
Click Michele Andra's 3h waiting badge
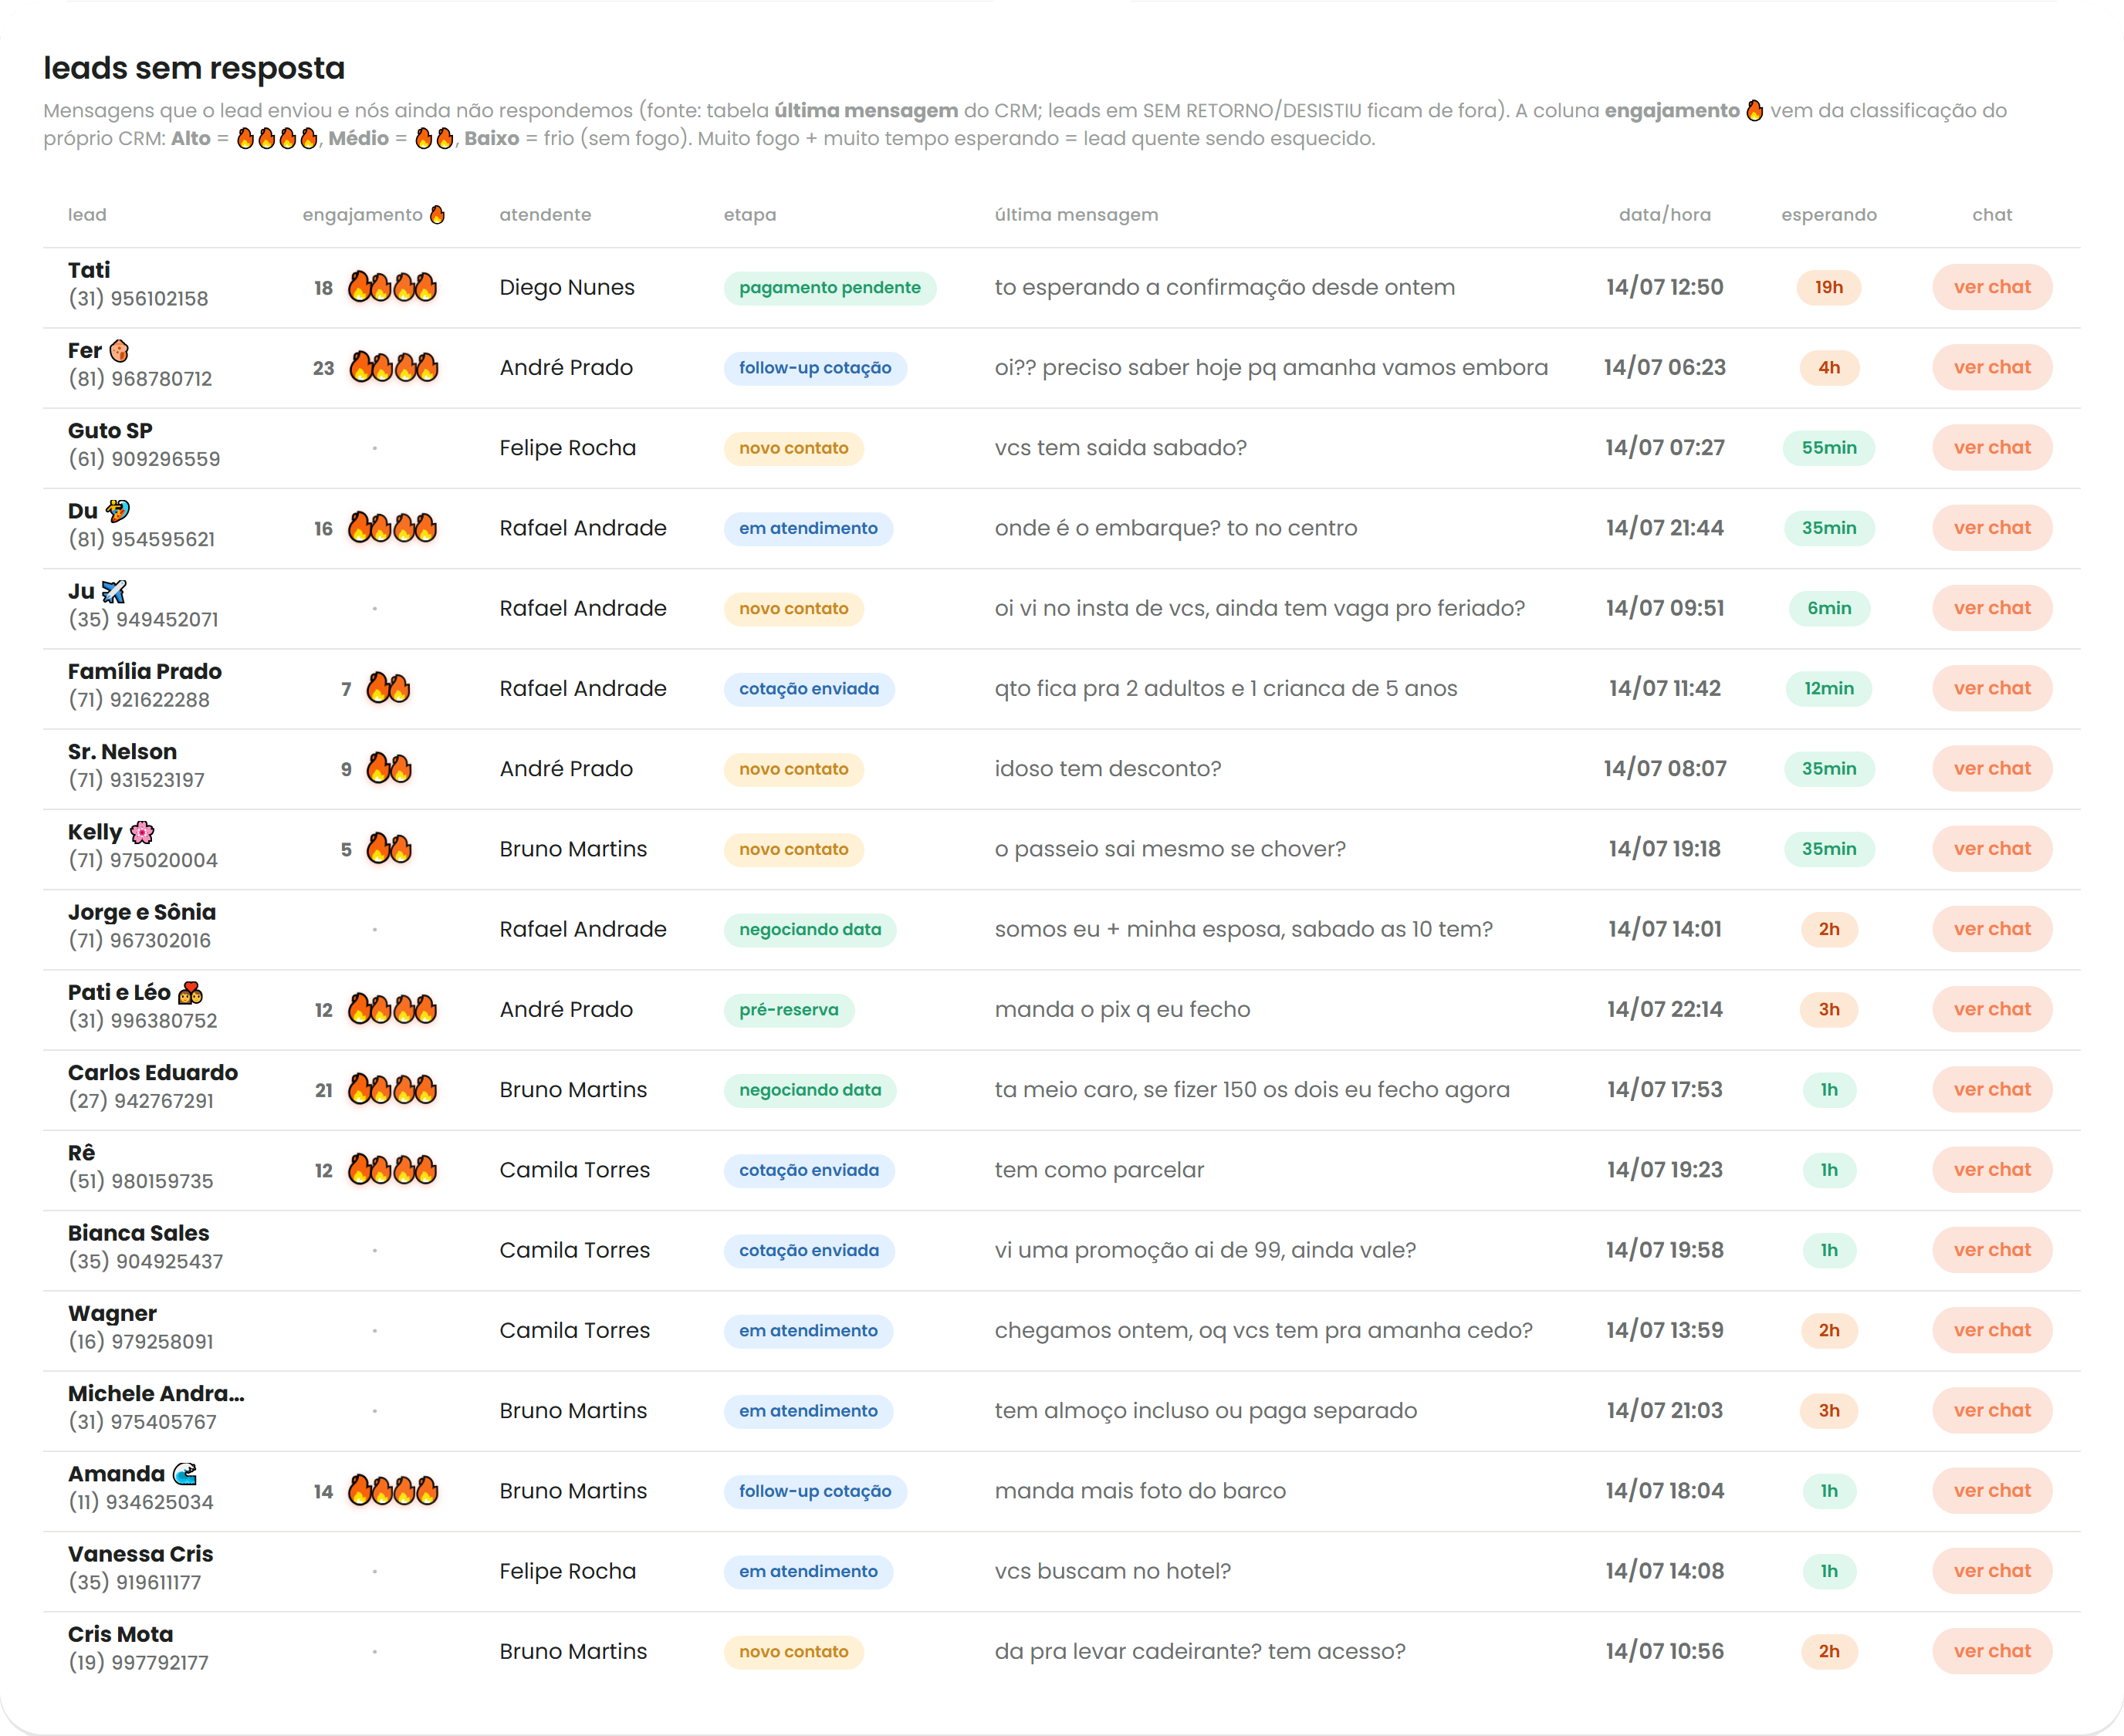point(1828,1411)
